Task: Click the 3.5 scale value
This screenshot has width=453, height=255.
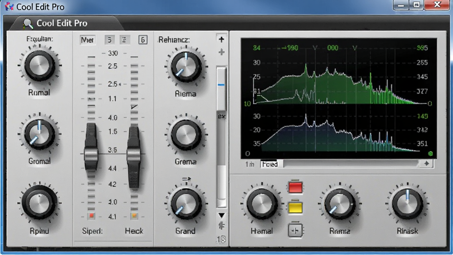Action: pyautogui.click(x=112, y=150)
